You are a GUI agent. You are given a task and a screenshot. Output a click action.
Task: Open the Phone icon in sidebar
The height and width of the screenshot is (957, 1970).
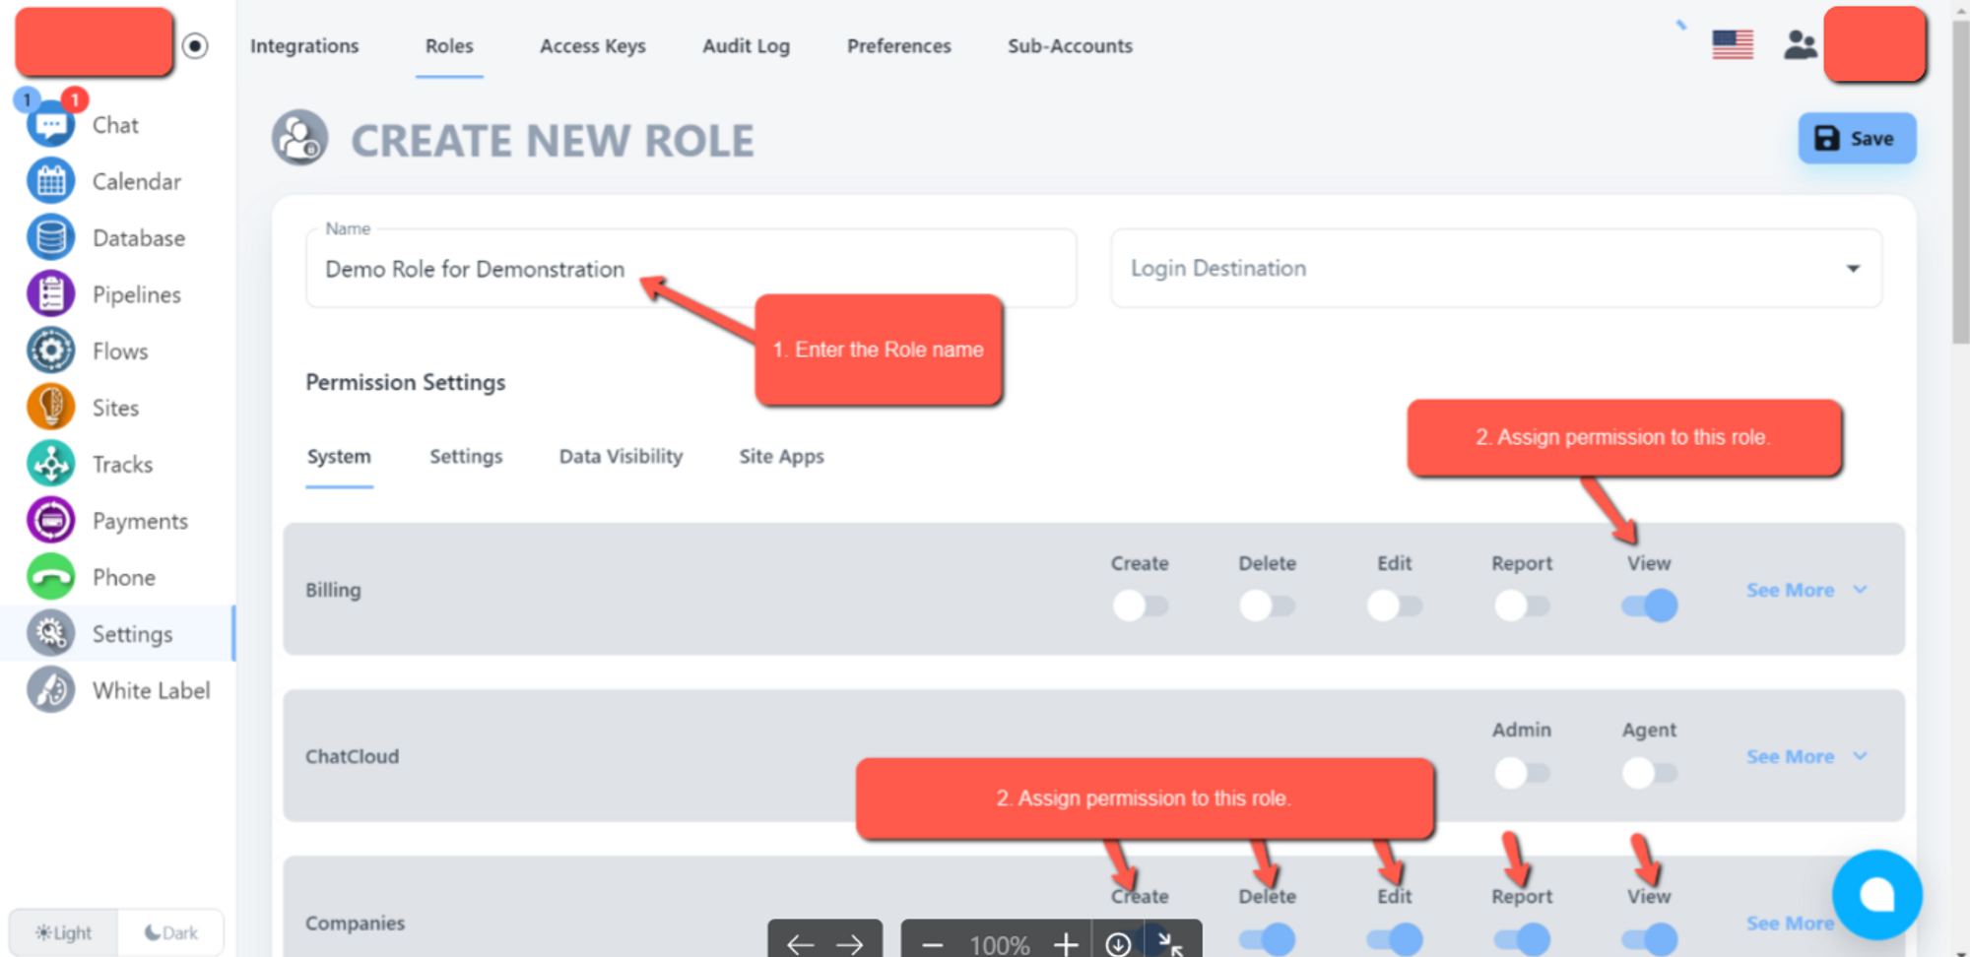(50, 577)
